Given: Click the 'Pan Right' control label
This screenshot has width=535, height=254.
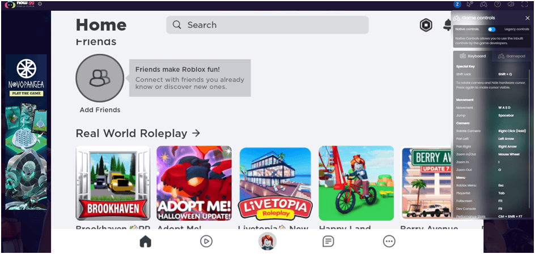Looking at the screenshot, I should (x=464, y=147).
